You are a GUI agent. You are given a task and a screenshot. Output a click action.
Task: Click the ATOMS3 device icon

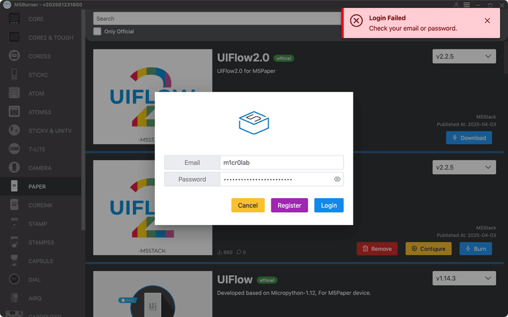pos(14,112)
